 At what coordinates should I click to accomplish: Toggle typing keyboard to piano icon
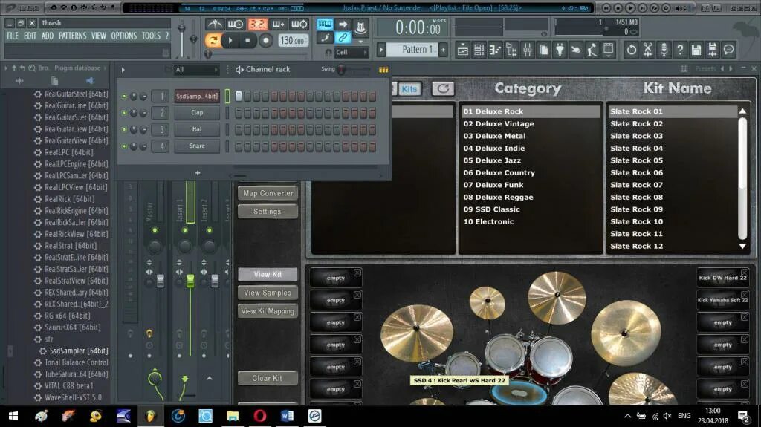325,23
